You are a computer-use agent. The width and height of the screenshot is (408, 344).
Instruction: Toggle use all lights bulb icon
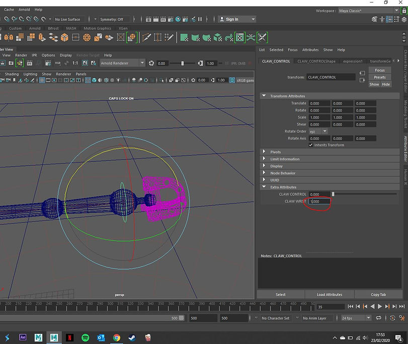118,80
